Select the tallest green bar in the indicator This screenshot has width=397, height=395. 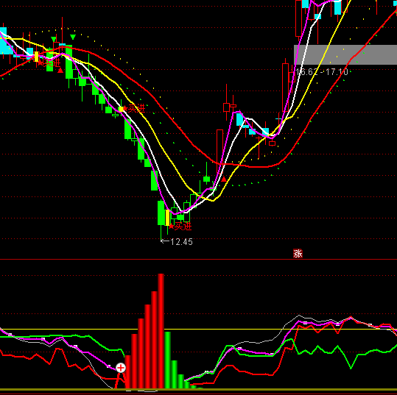coord(167,360)
